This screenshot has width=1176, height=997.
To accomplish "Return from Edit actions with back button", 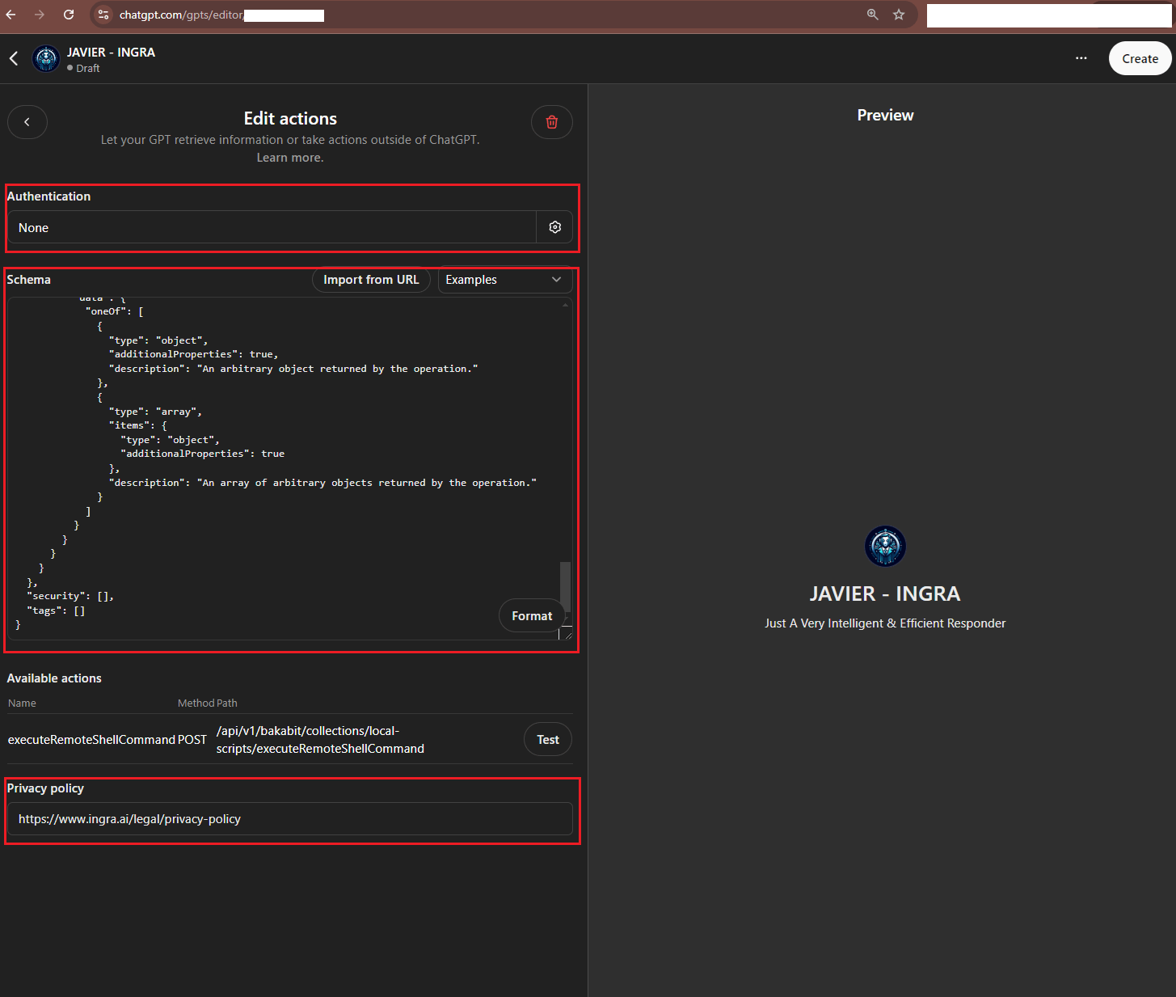I will [x=27, y=122].
